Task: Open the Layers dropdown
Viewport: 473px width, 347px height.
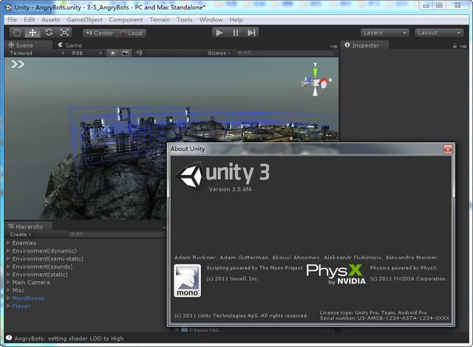Action: 384,32
